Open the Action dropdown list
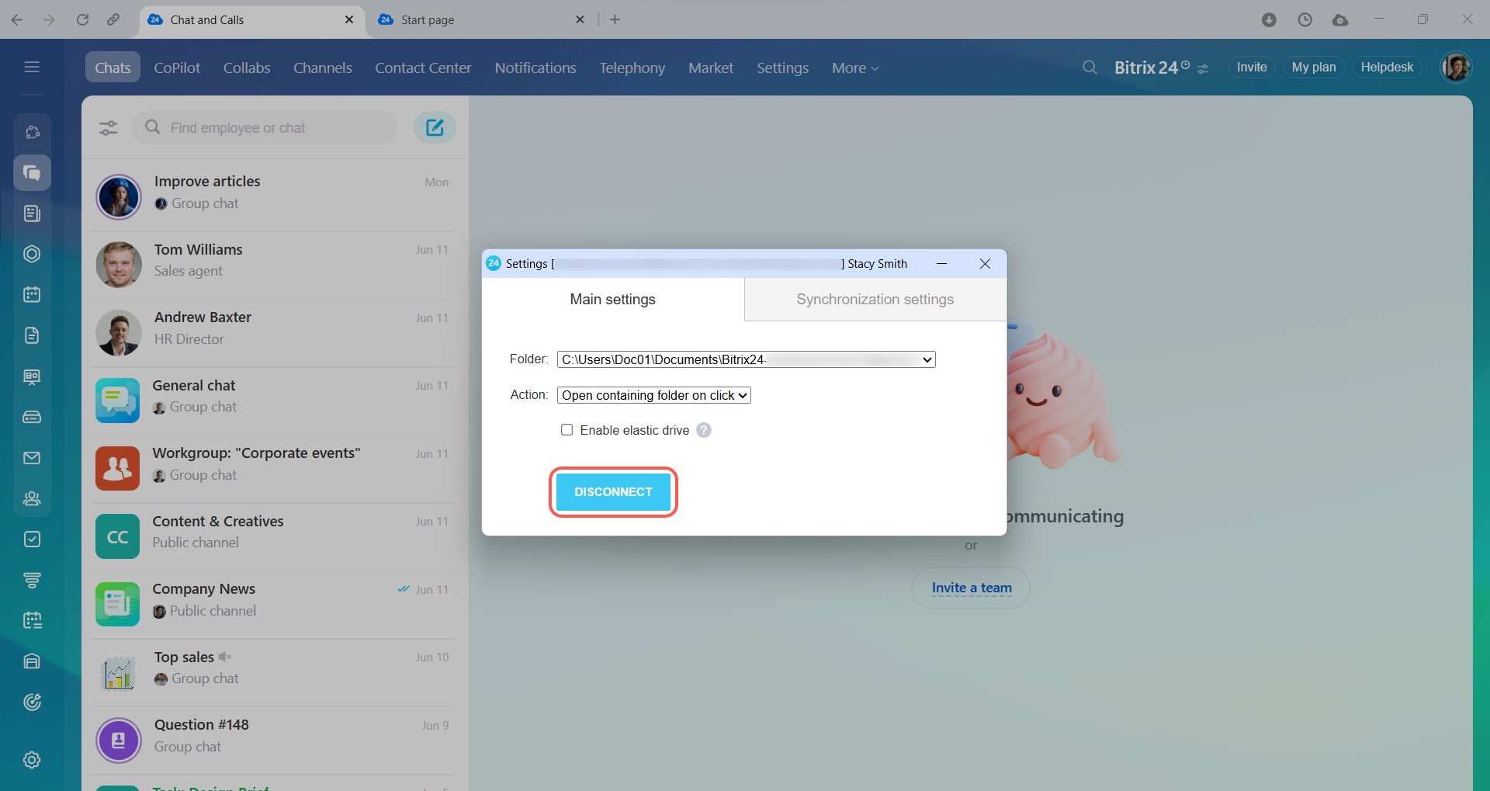This screenshot has height=791, width=1490. pyautogui.click(x=654, y=395)
